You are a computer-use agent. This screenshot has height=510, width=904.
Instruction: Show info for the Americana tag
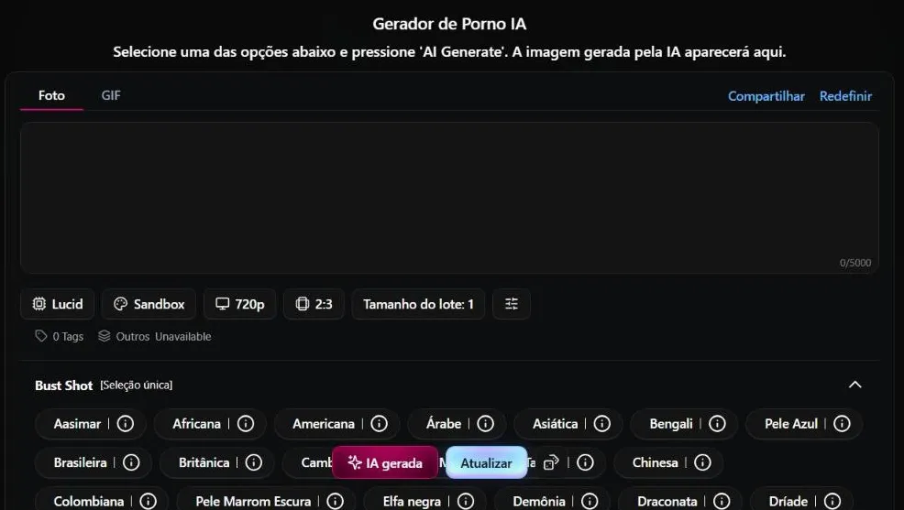379,424
